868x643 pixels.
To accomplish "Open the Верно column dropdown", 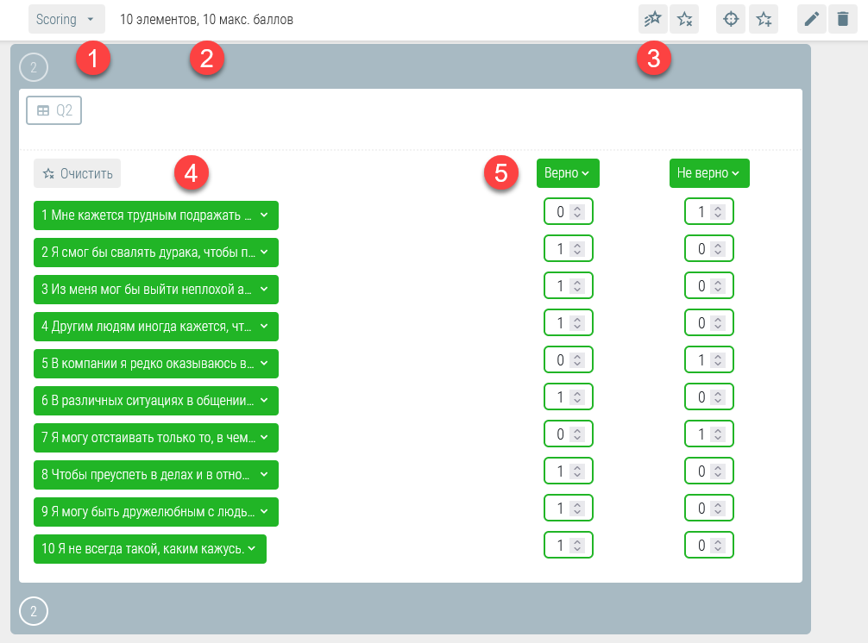I will pyautogui.click(x=568, y=173).
